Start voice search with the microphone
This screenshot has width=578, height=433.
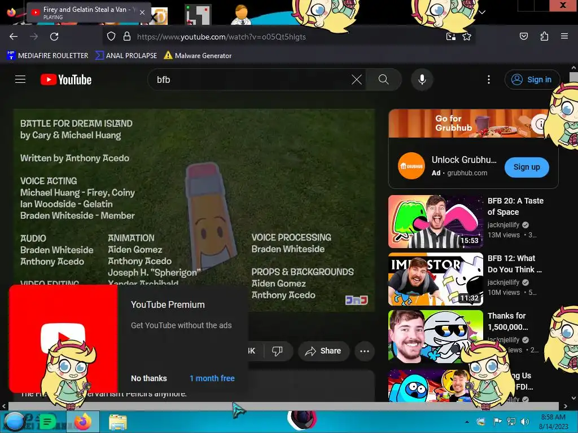[x=422, y=79]
